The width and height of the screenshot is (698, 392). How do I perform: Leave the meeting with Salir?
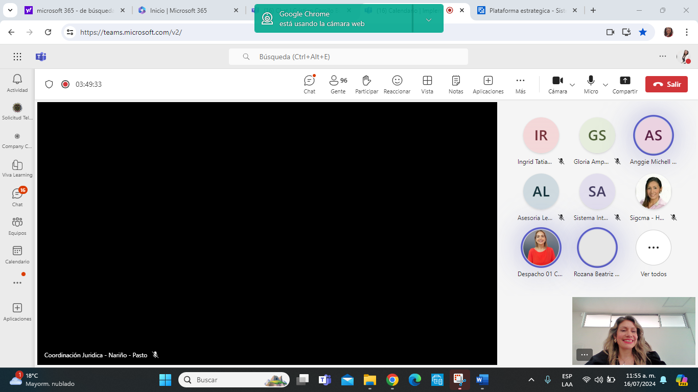(x=666, y=84)
